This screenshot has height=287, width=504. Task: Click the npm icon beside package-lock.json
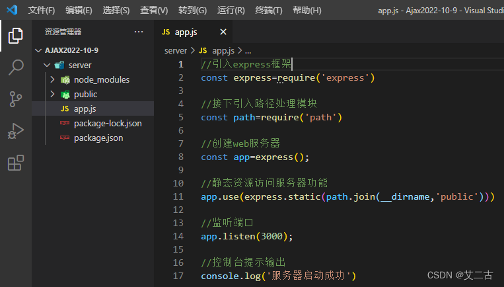65,123
